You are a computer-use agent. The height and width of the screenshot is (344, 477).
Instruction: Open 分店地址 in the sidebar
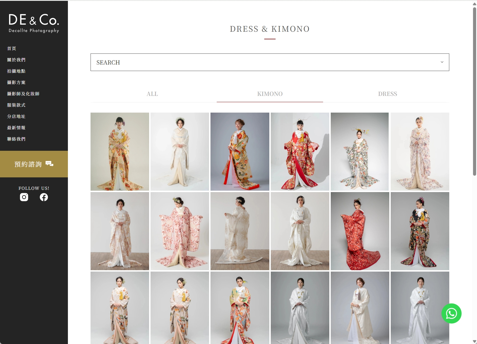click(x=16, y=116)
